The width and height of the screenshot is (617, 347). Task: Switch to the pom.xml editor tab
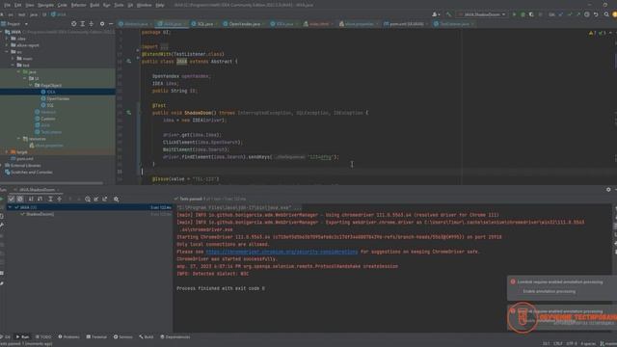(x=407, y=24)
